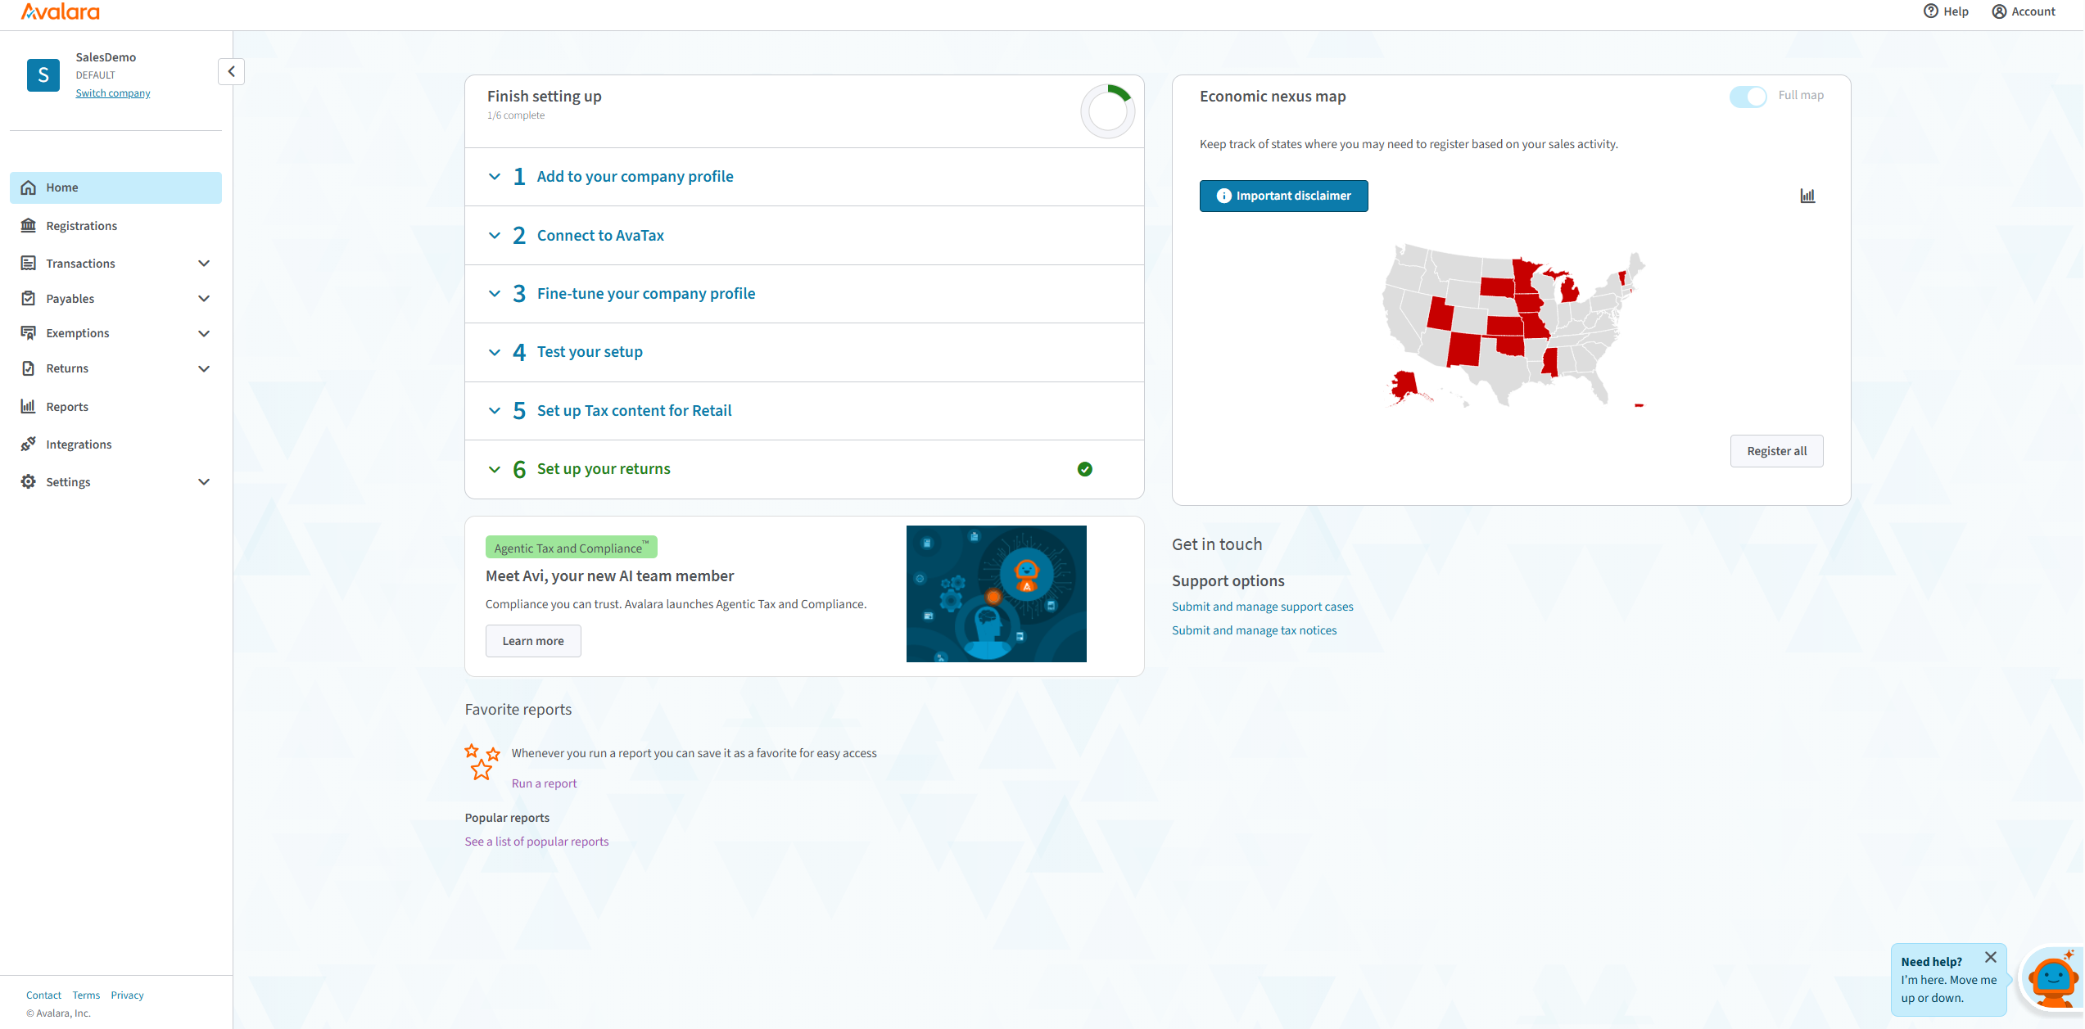This screenshot has width=2085, height=1029.
Task: Go to Reports in the sidebar
Action: (67, 407)
